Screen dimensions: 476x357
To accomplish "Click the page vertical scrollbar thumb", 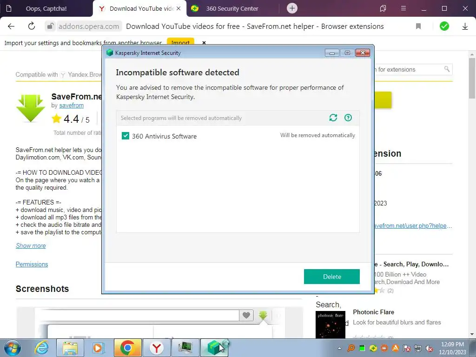I will pyautogui.click(x=472, y=78).
